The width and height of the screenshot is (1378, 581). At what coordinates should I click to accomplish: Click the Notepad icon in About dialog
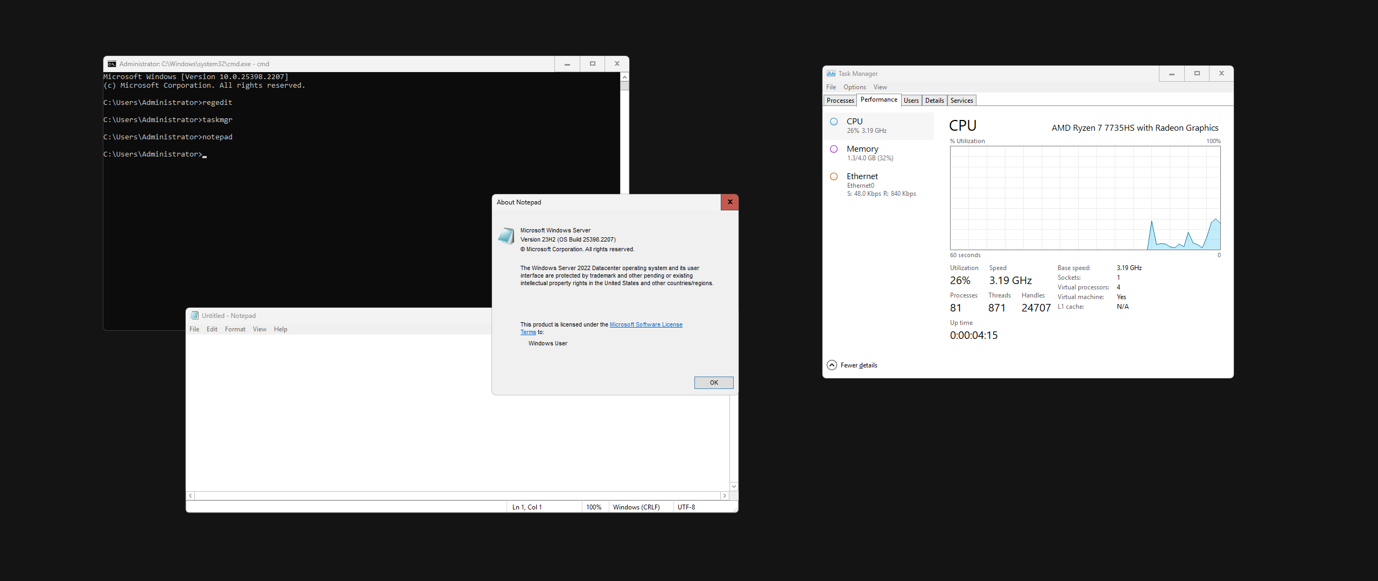506,236
